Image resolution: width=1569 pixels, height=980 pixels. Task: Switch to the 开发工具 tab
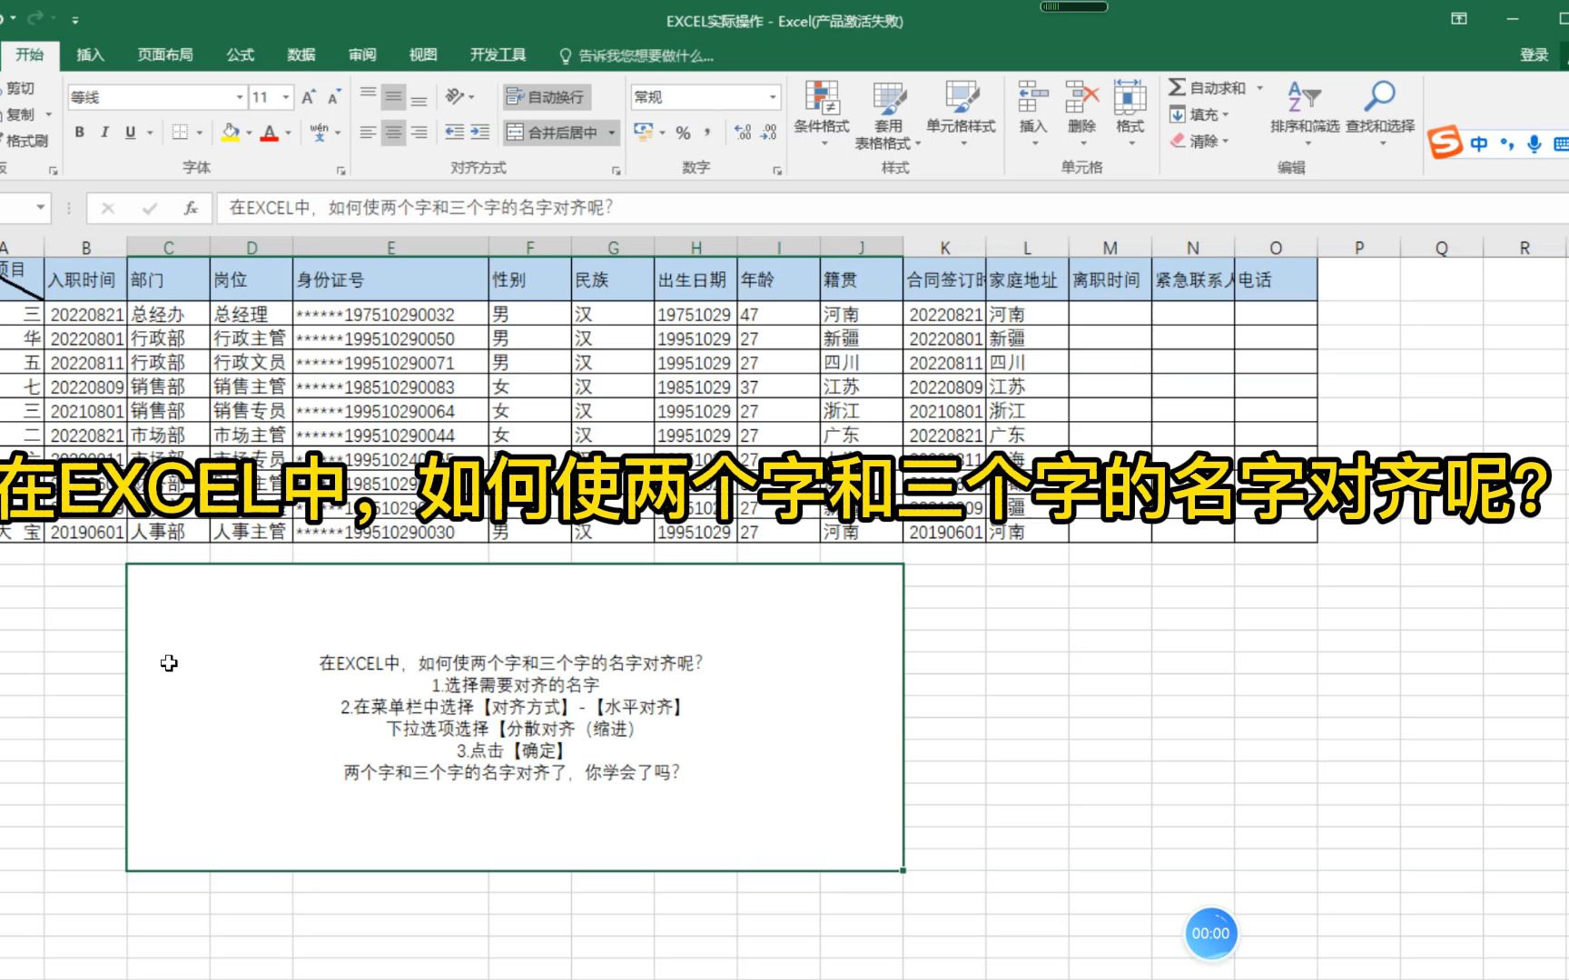coord(498,54)
